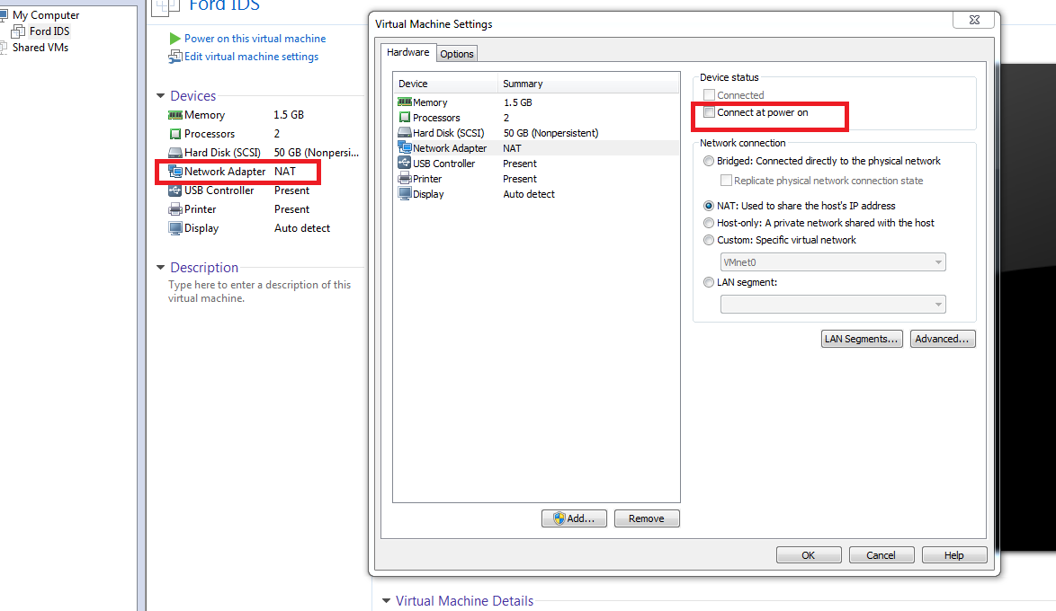Click the Device column header
Image resolution: width=1056 pixels, height=611 pixels.
click(x=445, y=84)
